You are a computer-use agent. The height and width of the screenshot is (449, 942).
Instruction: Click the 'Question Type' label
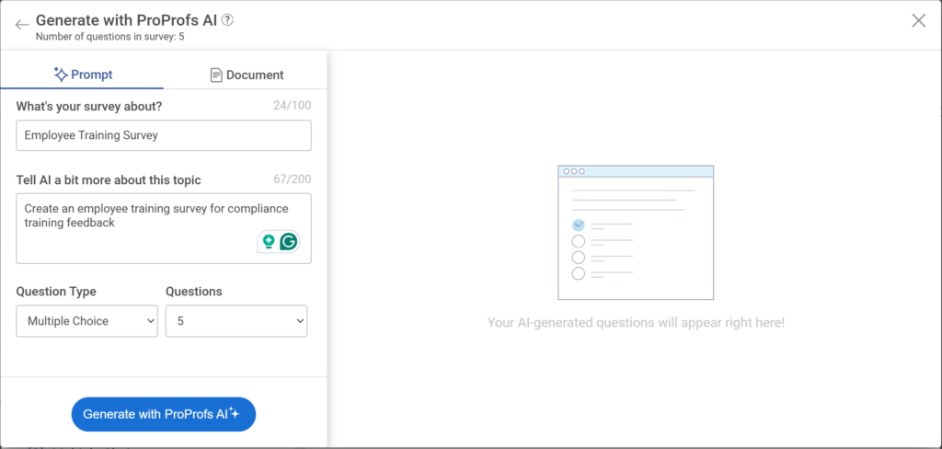[x=56, y=292]
